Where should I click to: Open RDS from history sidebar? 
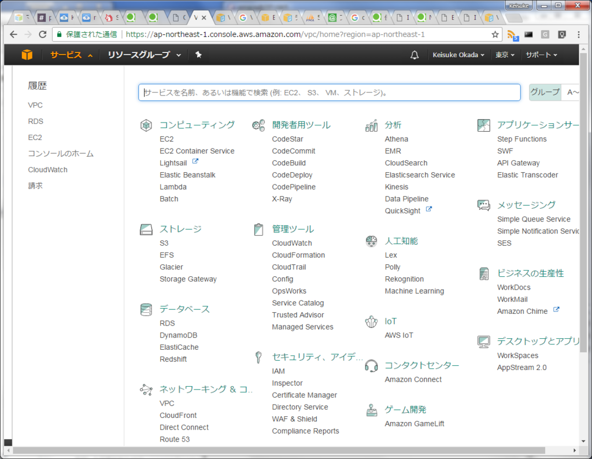coord(35,121)
